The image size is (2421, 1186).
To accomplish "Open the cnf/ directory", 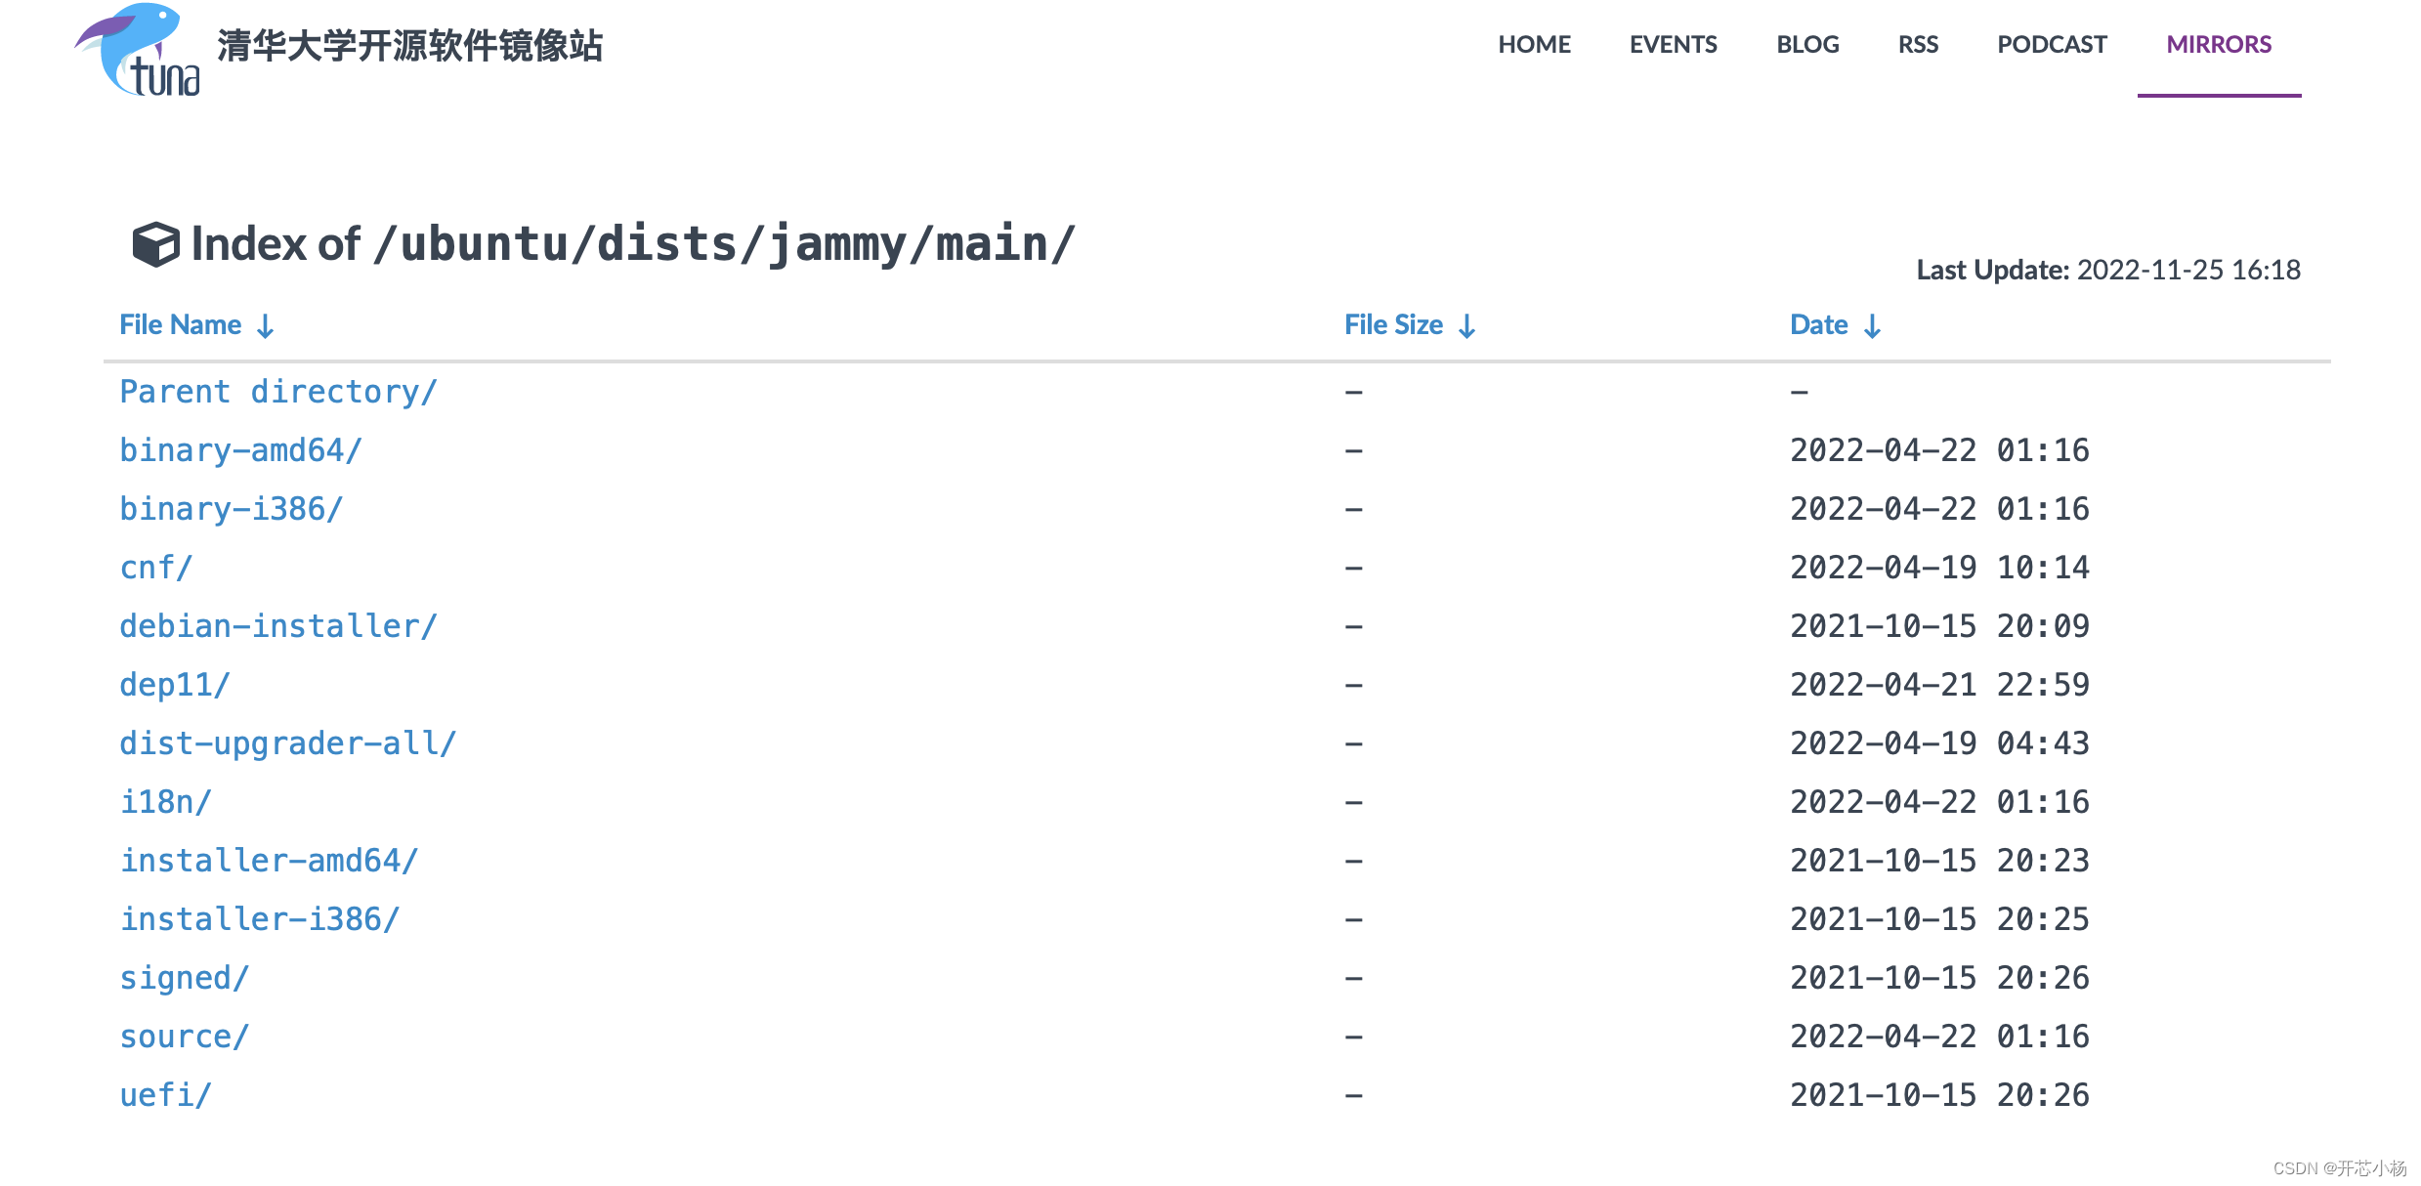I will [x=156, y=568].
